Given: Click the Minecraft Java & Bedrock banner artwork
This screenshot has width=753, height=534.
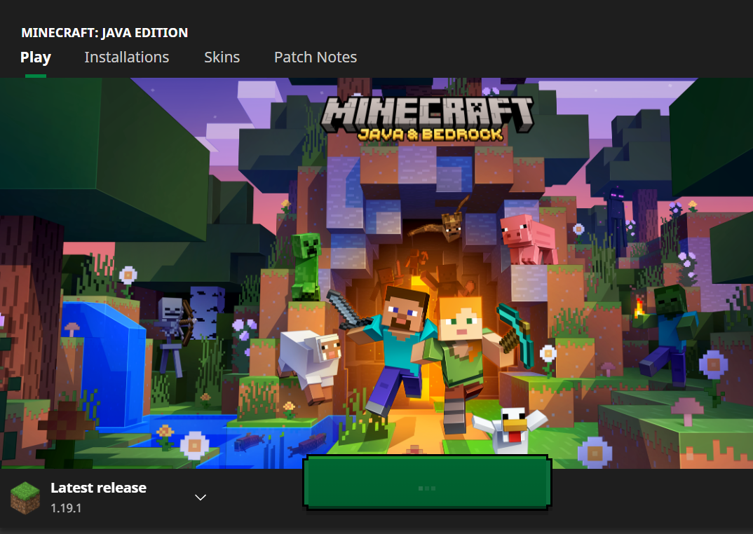Looking at the screenshot, I should [x=376, y=273].
